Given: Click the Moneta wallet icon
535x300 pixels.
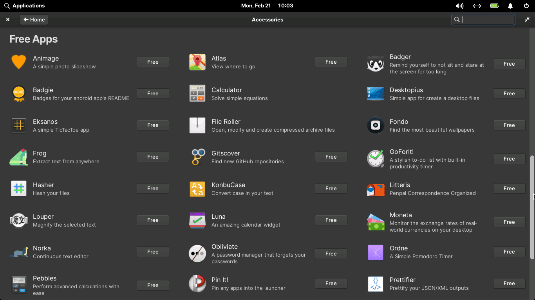Looking at the screenshot, I should click(x=375, y=222).
